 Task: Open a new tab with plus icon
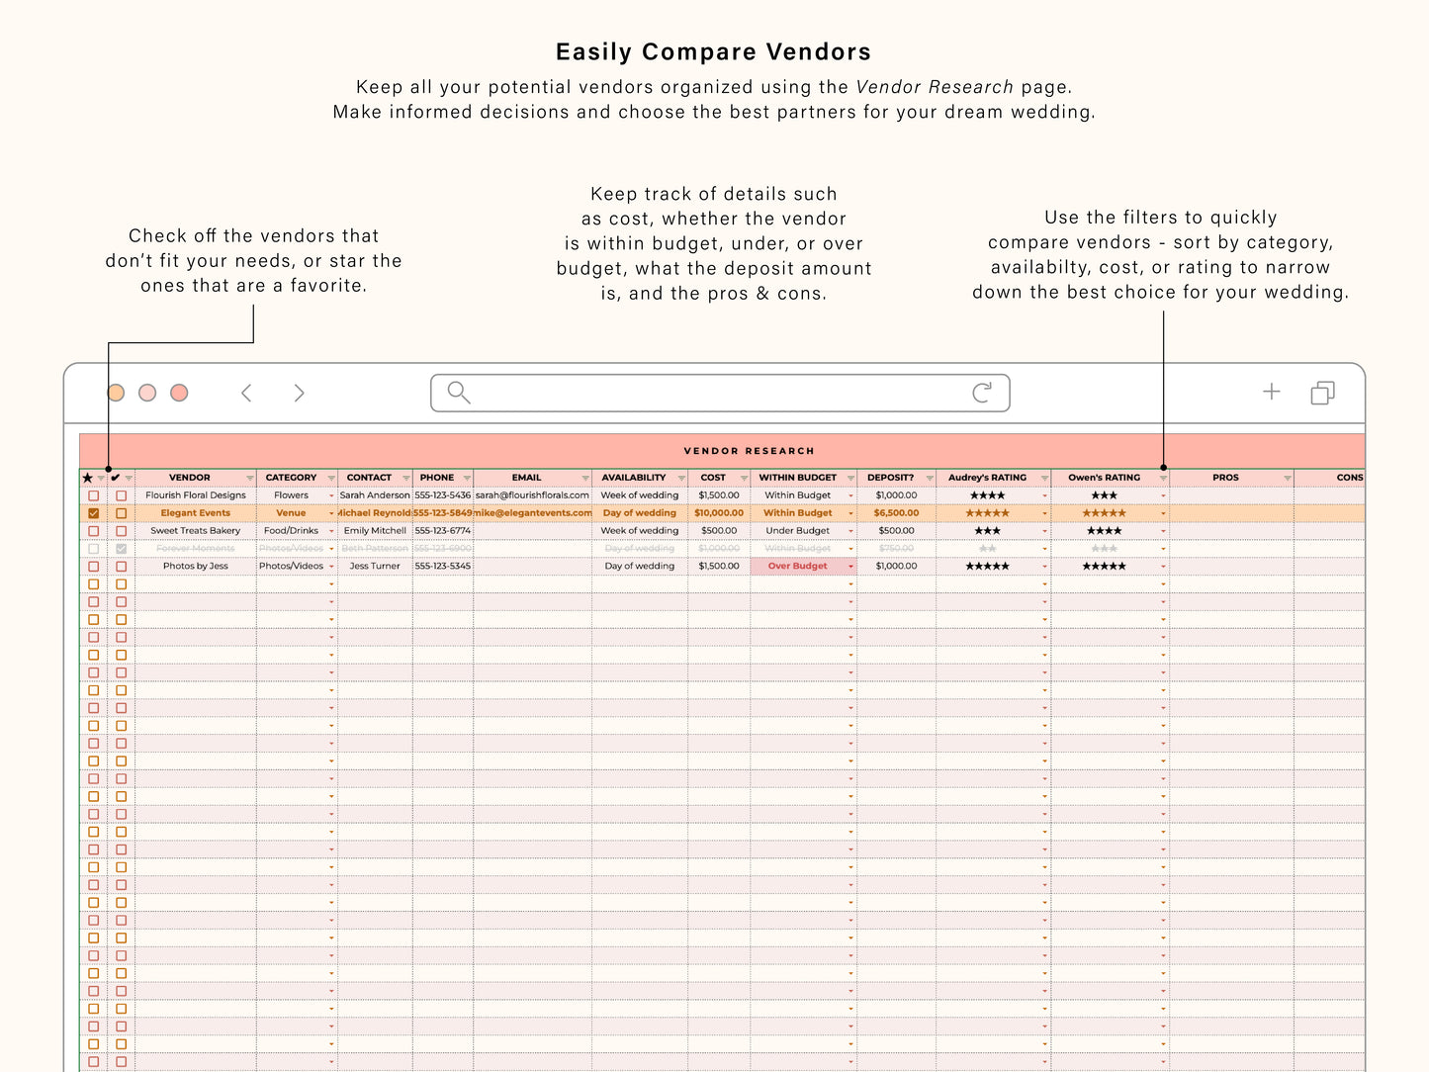pyautogui.click(x=1272, y=392)
